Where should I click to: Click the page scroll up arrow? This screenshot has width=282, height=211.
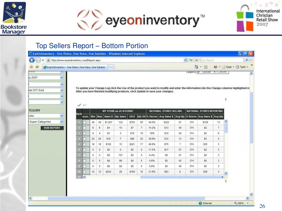[x=251, y=73]
